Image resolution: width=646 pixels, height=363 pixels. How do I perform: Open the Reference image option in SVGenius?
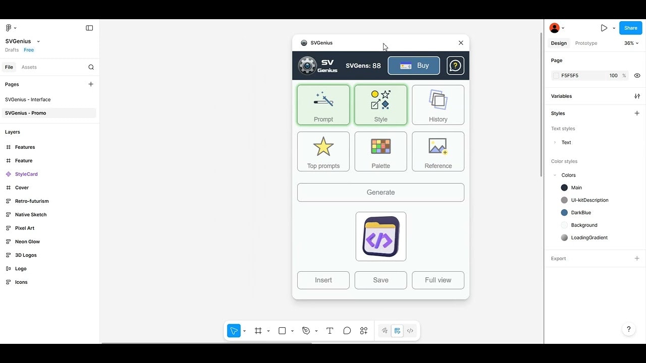[x=438, y=151]
